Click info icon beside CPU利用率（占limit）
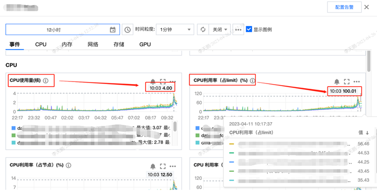The width and height of the screenshot is (377, 191). click(252, 80)
